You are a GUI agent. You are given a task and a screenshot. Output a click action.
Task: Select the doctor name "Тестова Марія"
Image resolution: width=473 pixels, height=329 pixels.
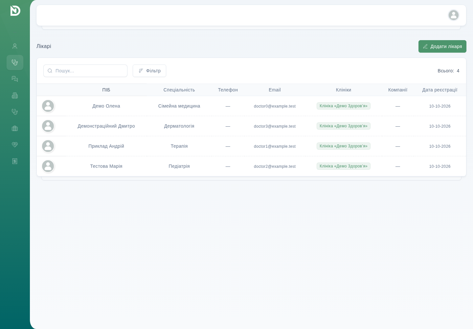(106, 166)
